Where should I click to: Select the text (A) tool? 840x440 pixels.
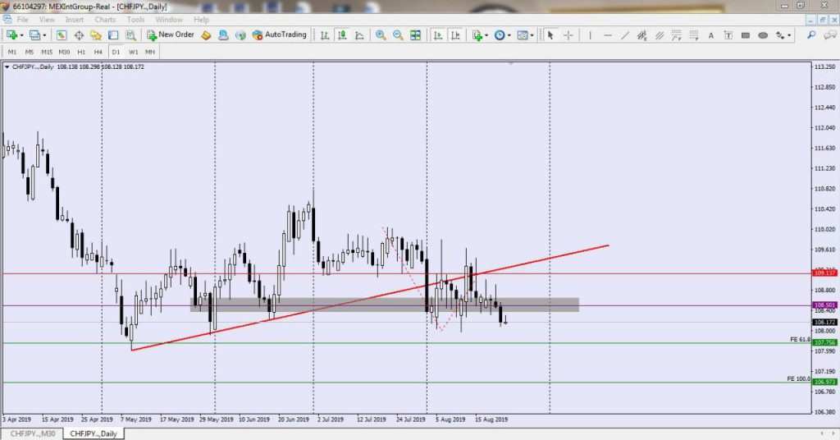coord(711,35)
